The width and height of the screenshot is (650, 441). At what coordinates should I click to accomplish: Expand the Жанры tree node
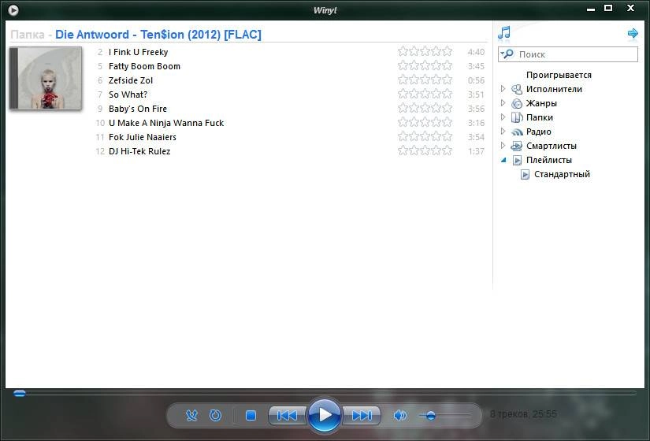coord(503,103)
